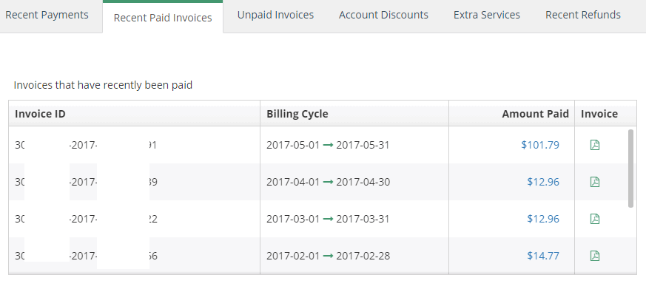Screen dimensions: 646x292
Task: Click the invoice ID in the March 2017 row
Action: [x=86, y=219]
